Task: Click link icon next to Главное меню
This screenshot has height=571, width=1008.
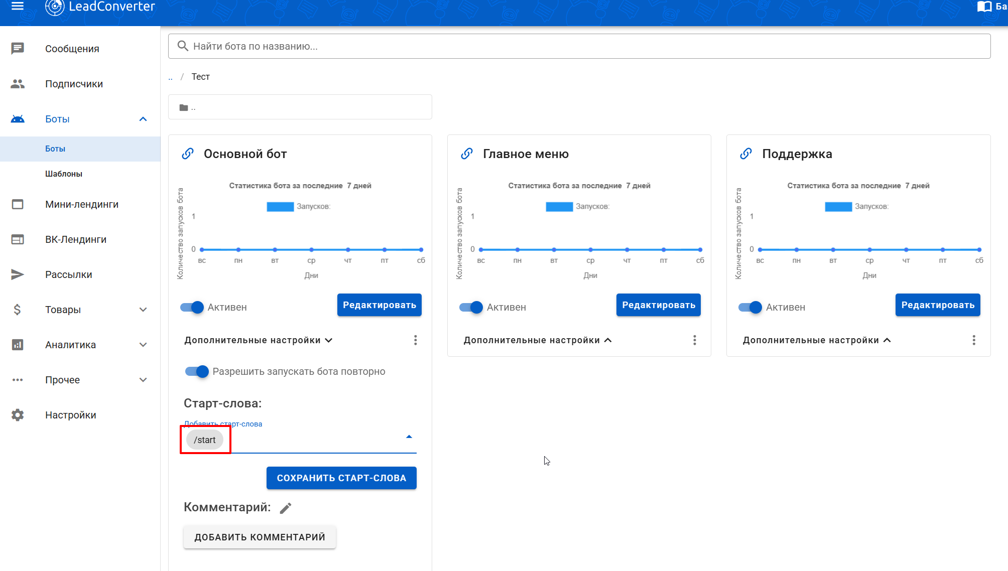Action: pyautogui.click(x=467, y=154)
